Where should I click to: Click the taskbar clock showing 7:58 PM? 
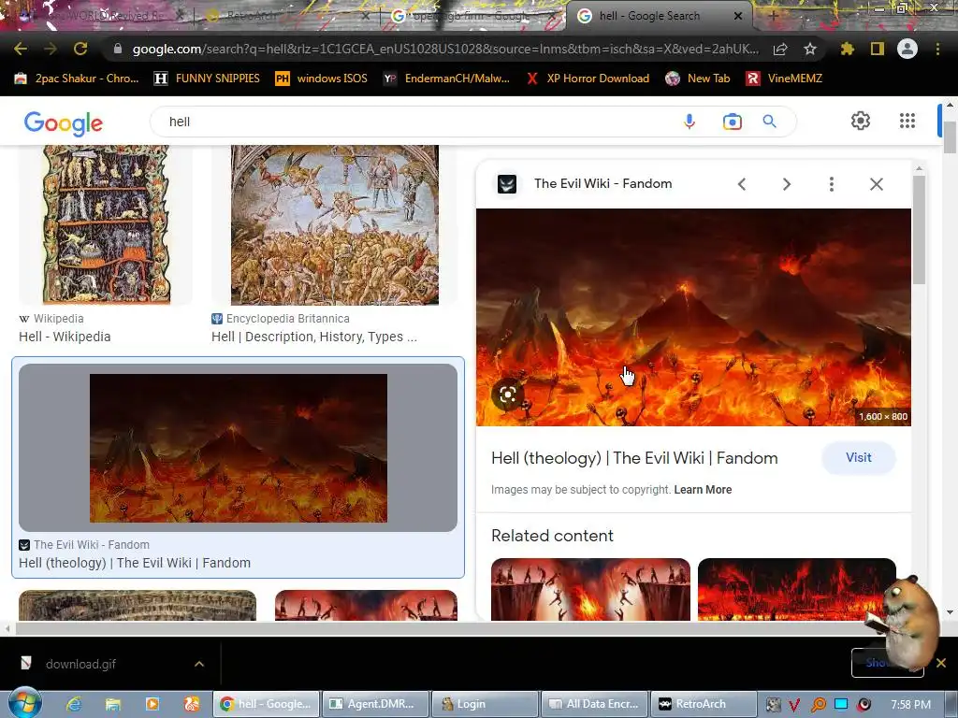point(910,705)
